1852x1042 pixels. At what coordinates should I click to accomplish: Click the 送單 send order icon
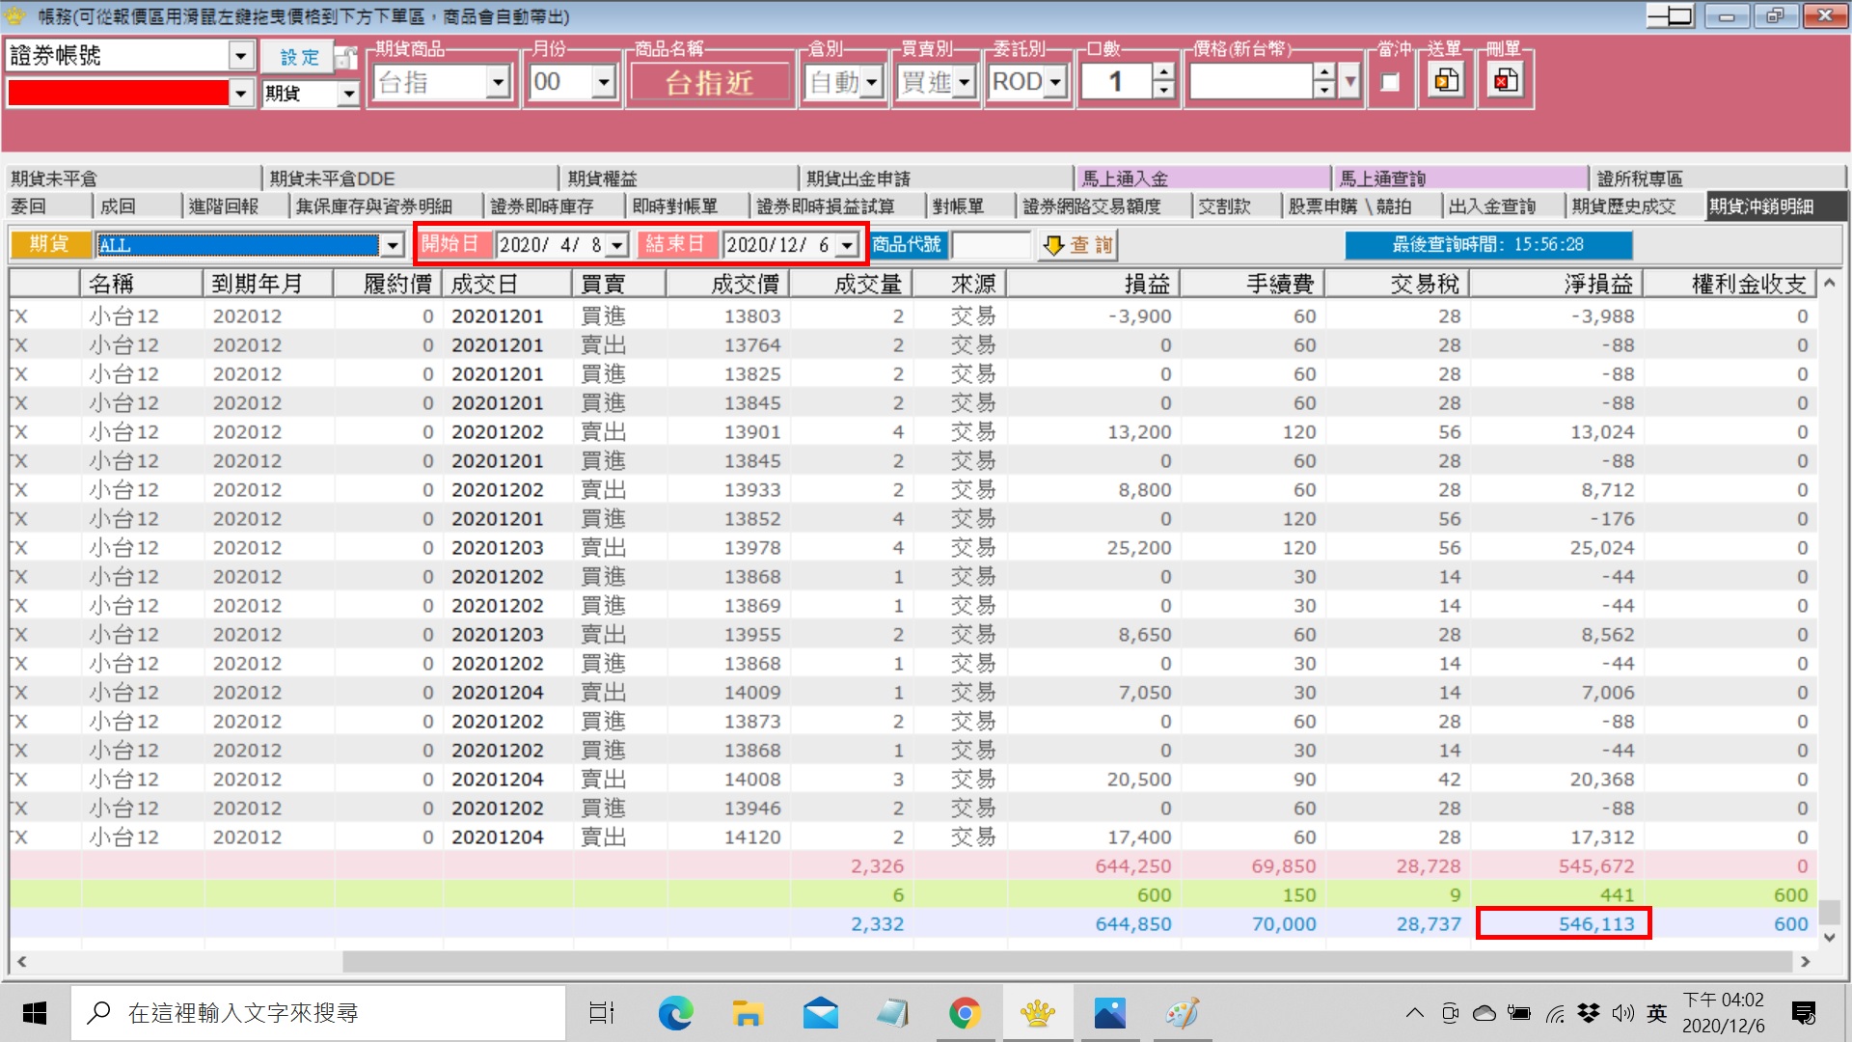click(1446, 82)
